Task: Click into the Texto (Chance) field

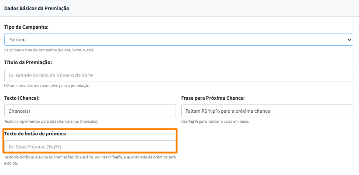Action: 90,111
